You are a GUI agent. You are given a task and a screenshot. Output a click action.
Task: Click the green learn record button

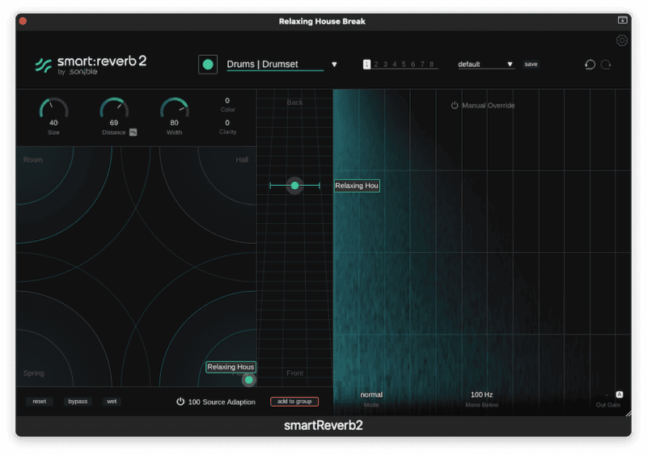208,65
